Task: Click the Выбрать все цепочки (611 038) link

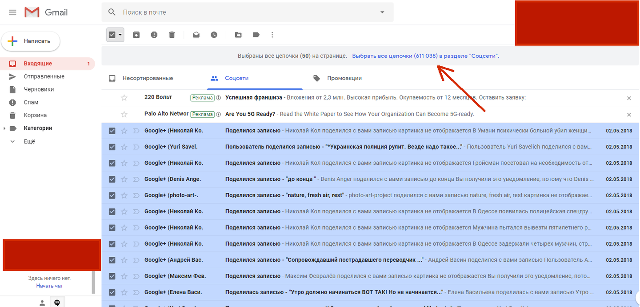Action: point(425,56)
